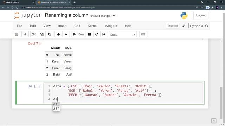225x126 pixels.
Task: Open the cell type Code dropdown
Action: [123, 34]
